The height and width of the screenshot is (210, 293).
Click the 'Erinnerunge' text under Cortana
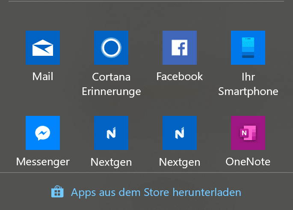click(x=111, y=92)
